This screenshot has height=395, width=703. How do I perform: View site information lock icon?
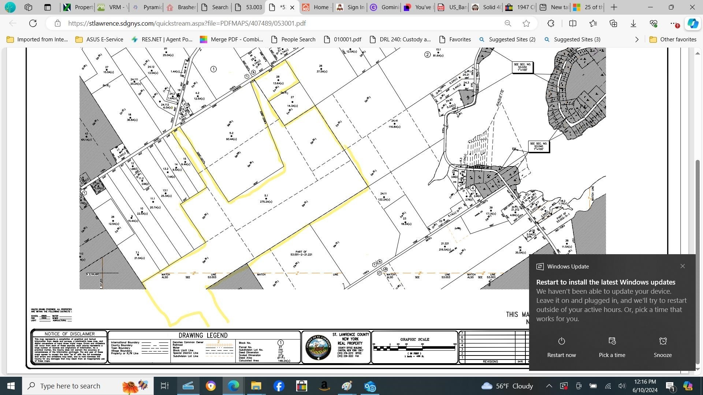(x=57, y=23)
